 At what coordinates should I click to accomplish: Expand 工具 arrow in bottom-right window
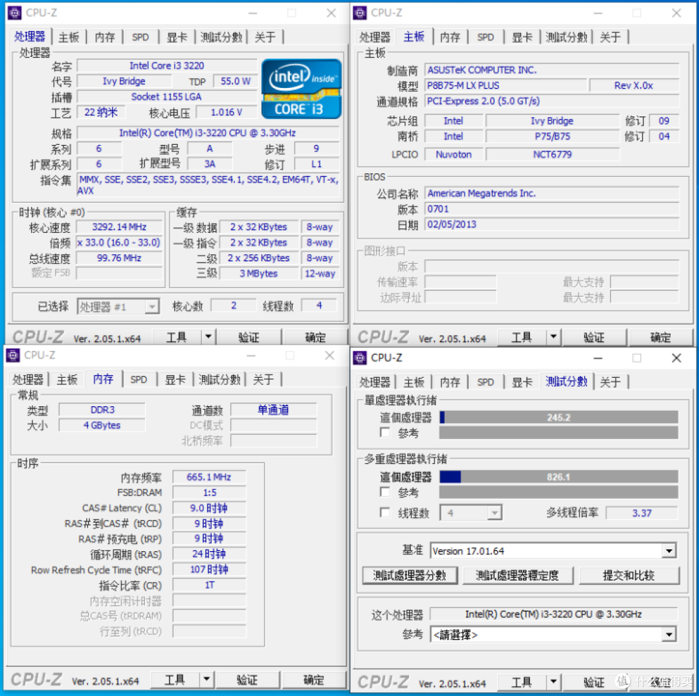coord(553,682)
